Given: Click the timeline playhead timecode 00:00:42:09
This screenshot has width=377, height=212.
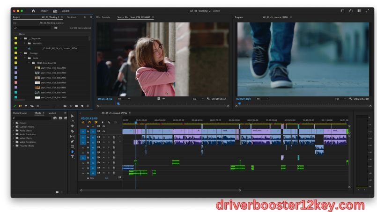Looking at the screenshot, I should (x=89, y=118).
